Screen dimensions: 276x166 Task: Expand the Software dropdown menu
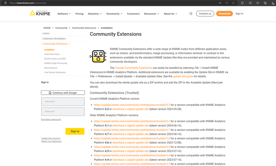[x=64, y=14]
